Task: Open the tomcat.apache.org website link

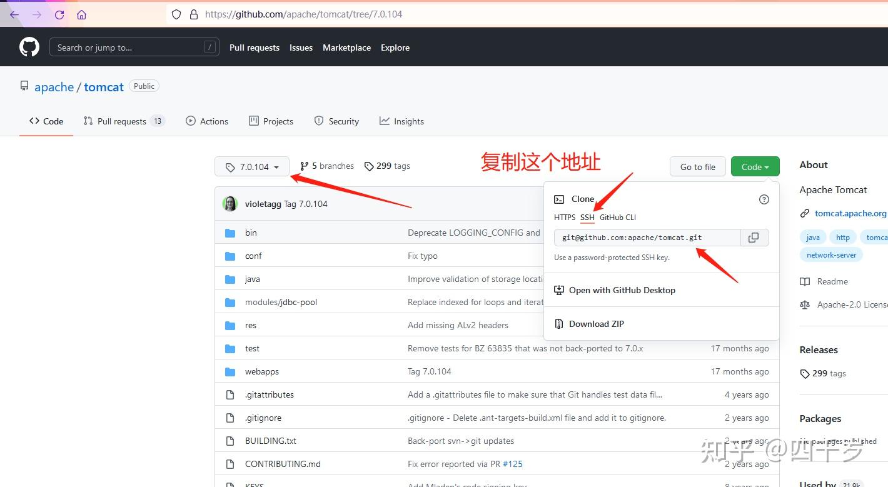Action: pyautogui.click(x=850, y=213)
